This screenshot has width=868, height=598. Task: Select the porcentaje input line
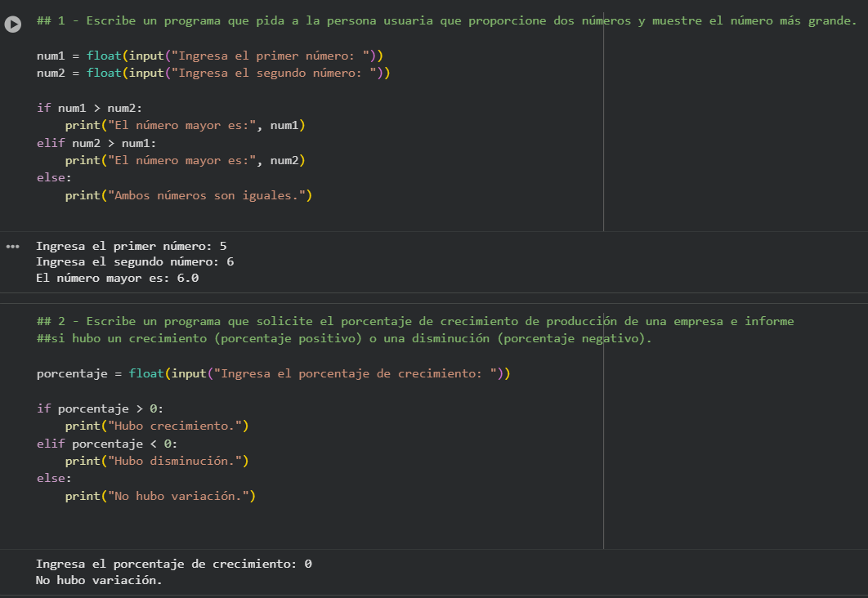coord(245,373)
